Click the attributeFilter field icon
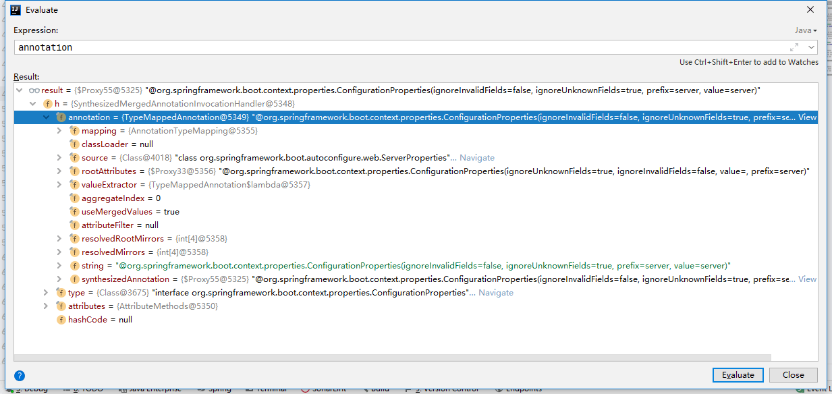The image size is (832, 394). 74,225
